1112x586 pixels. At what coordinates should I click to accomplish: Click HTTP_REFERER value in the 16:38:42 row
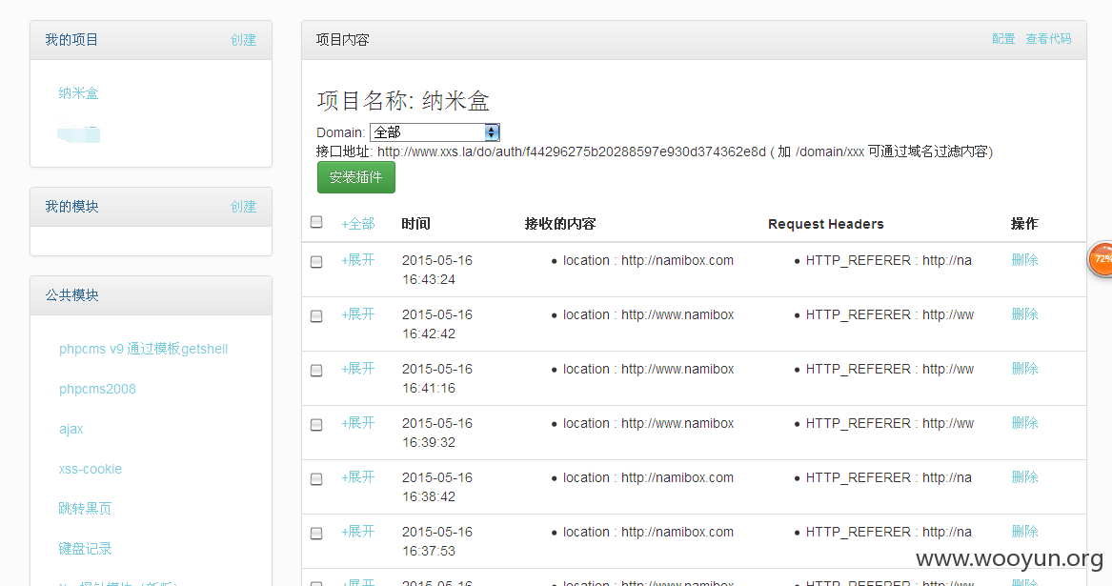click(889, 477)
